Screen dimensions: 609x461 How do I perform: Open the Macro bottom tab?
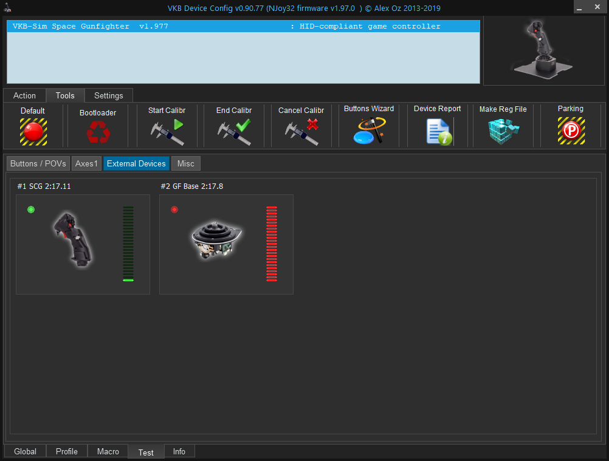tap(108, 451)
